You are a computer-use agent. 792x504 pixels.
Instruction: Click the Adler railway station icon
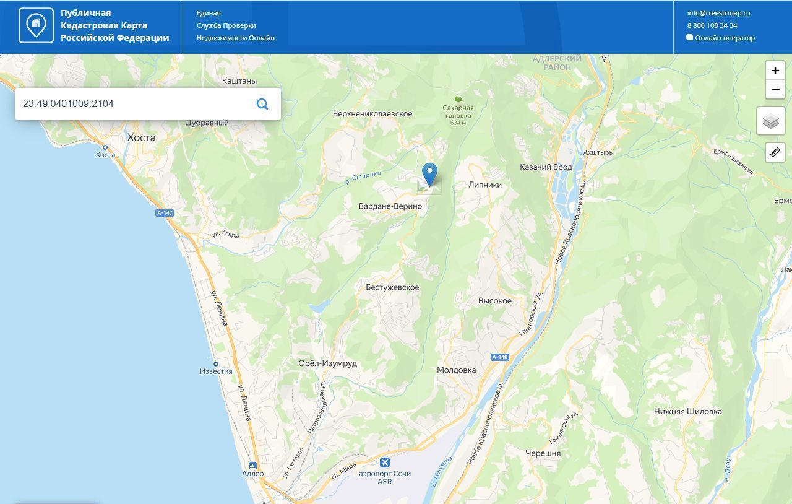[252, 465]
